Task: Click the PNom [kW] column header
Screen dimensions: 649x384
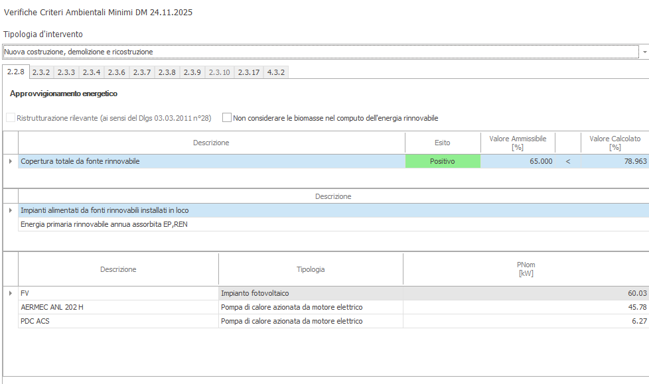Action: coord(526,269)
